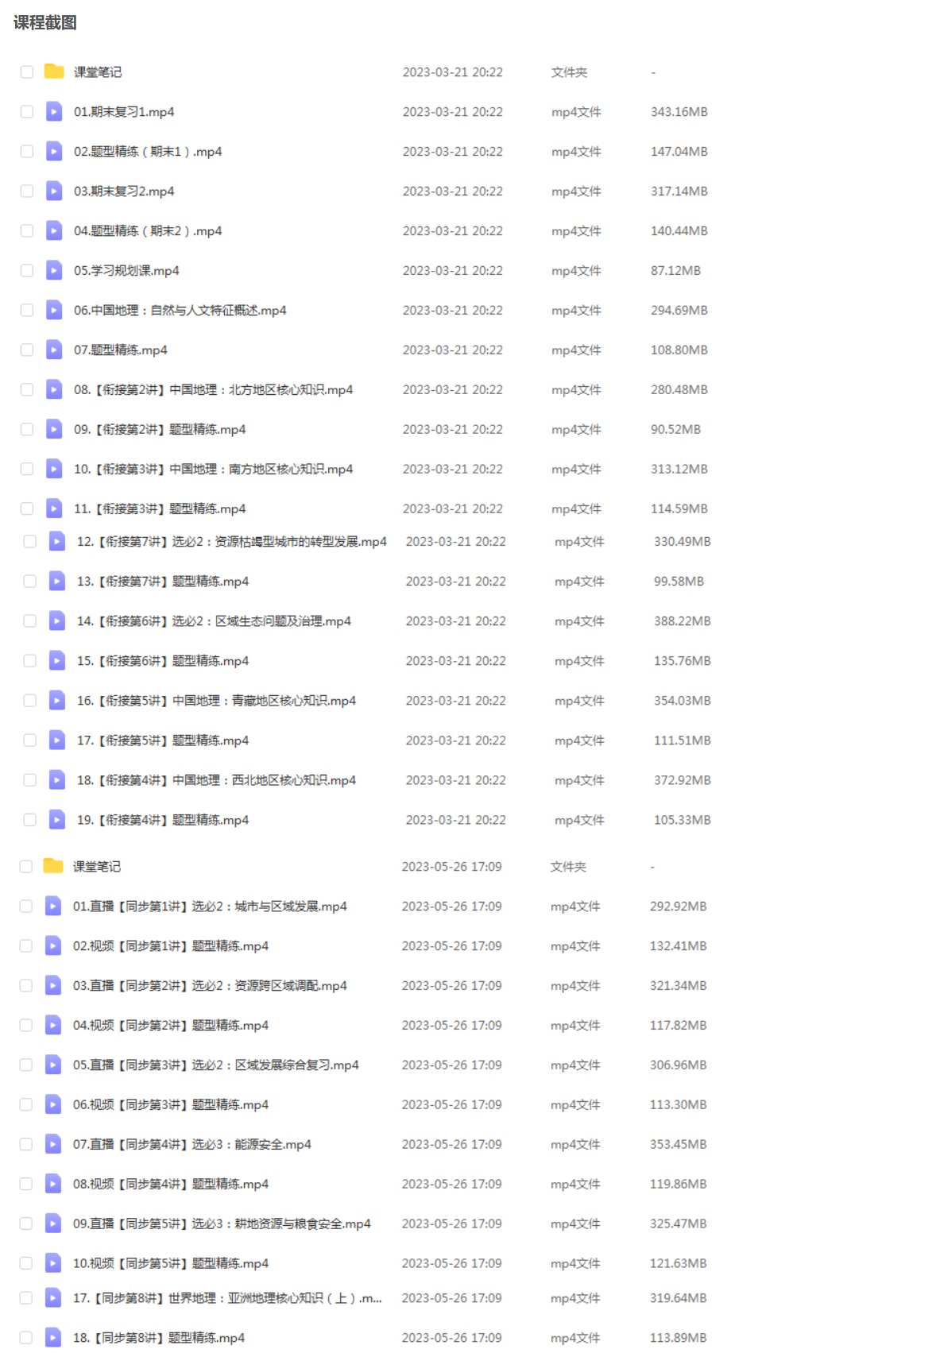Select checkbox for 03.直播 资源跨区域调配.mp4
936x1357 pixels.
tap(26, 985)
